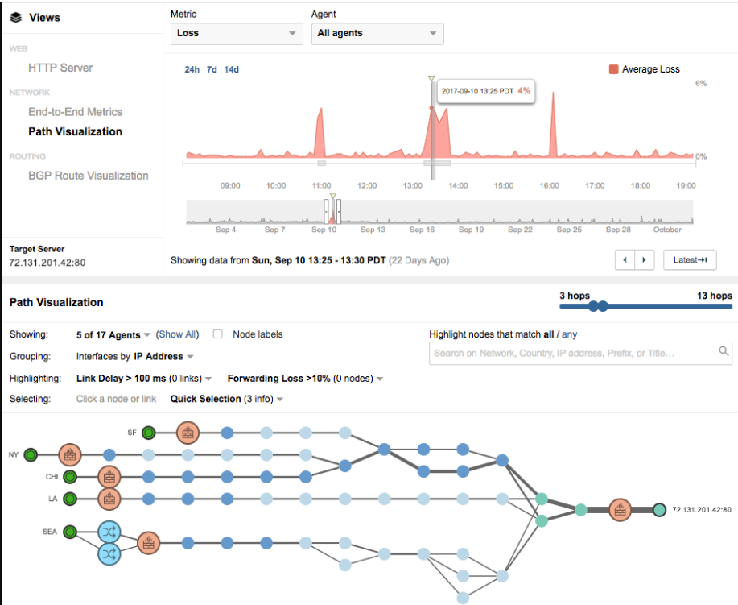Click the search magnifier icon
Screen dimensions: 738x605
click(724, 351)
